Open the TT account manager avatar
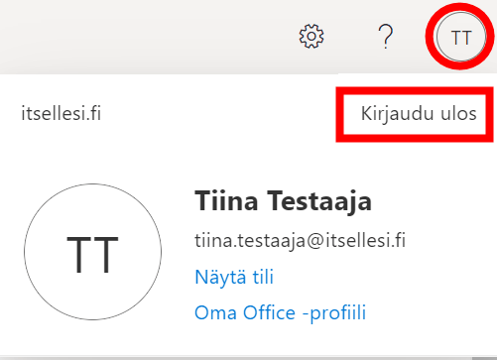 pos(461,37)
